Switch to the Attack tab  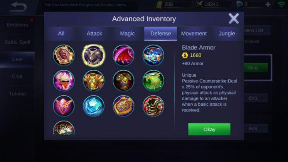click(x=94, y=34)
